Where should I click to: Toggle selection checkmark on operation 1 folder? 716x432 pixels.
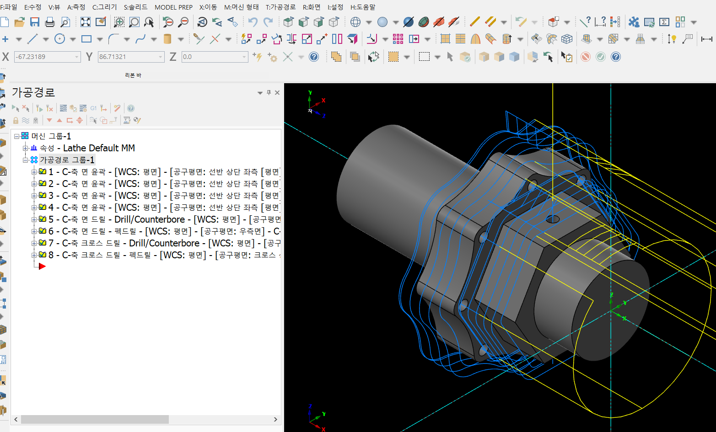tap(43, 172)
